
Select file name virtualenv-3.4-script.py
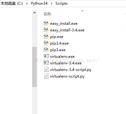[71, 70]
